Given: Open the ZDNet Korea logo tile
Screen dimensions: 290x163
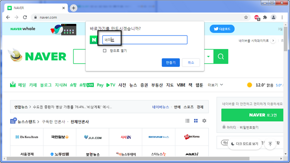Looking at the screenshot, I should [192, 137].
